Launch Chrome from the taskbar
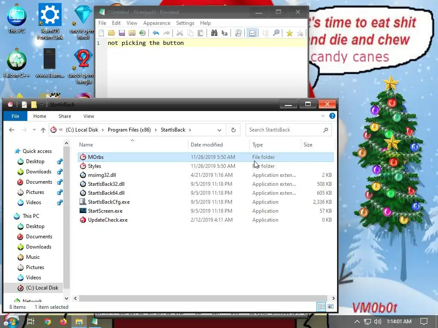Image resolution: width=438 pixels, height=328 pixels. point(48,322)
